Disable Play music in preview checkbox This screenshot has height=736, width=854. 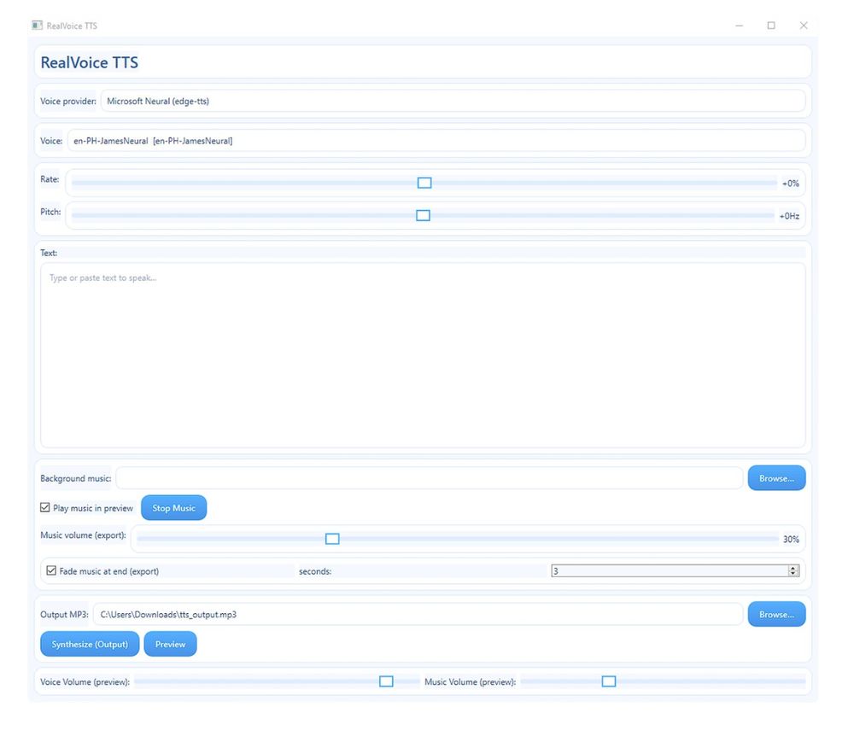[x=45, y=508]
